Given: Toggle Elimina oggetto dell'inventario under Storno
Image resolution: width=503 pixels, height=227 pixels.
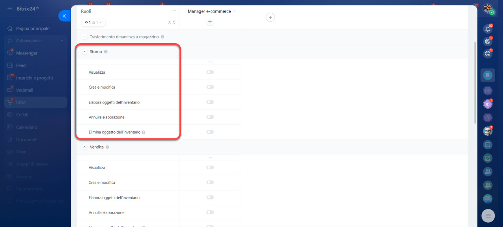Looking at the screenshot, I should pyautogui.click(x=210, y=132).
